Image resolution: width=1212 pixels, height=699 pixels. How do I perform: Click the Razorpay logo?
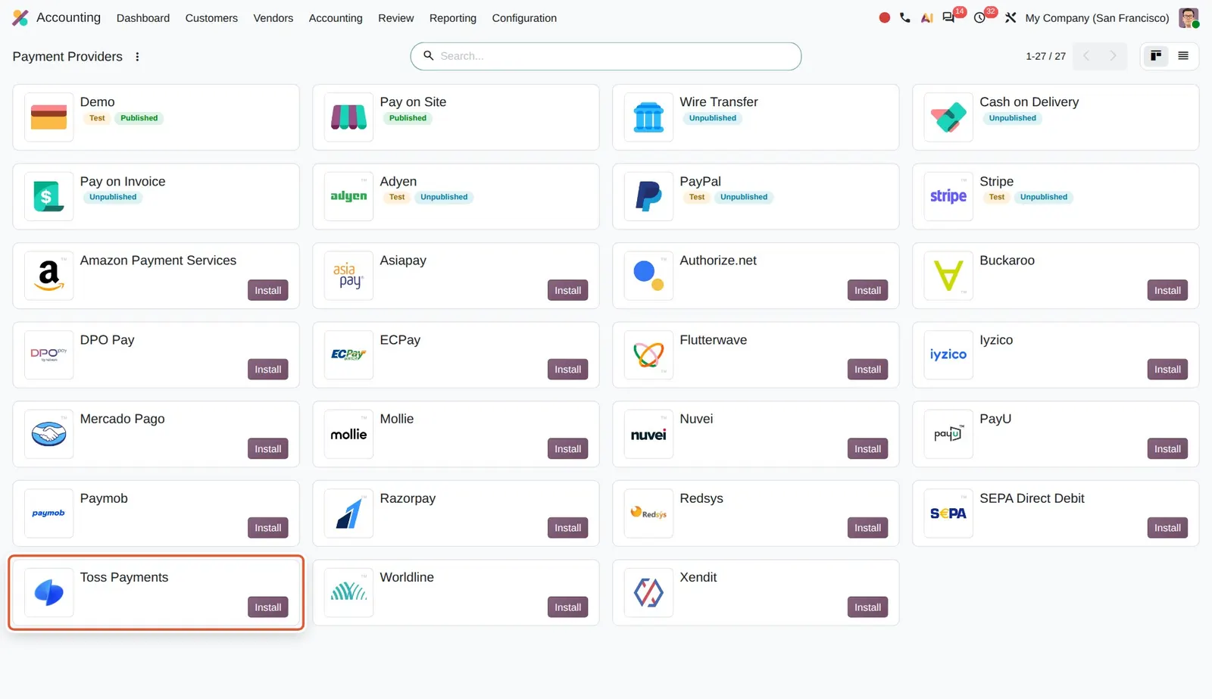[348, 513]
